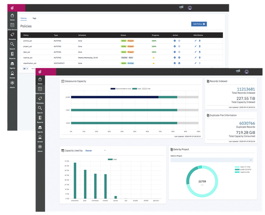Viewport: 265px width, 215px height.
Task: Open the rows-per-page dropdown showing 20
Action: (26, 69)
